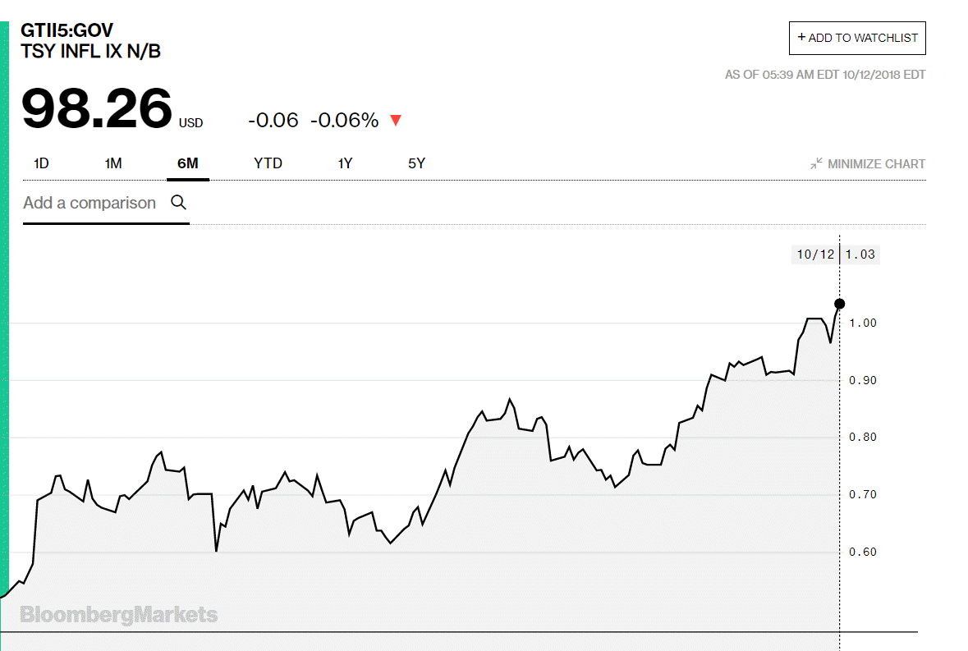Click the red down triangle indicator
The image size is (968, 651).
click(x=396, y=121)
